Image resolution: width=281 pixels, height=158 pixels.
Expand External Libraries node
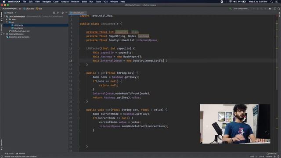click(4, 34)
